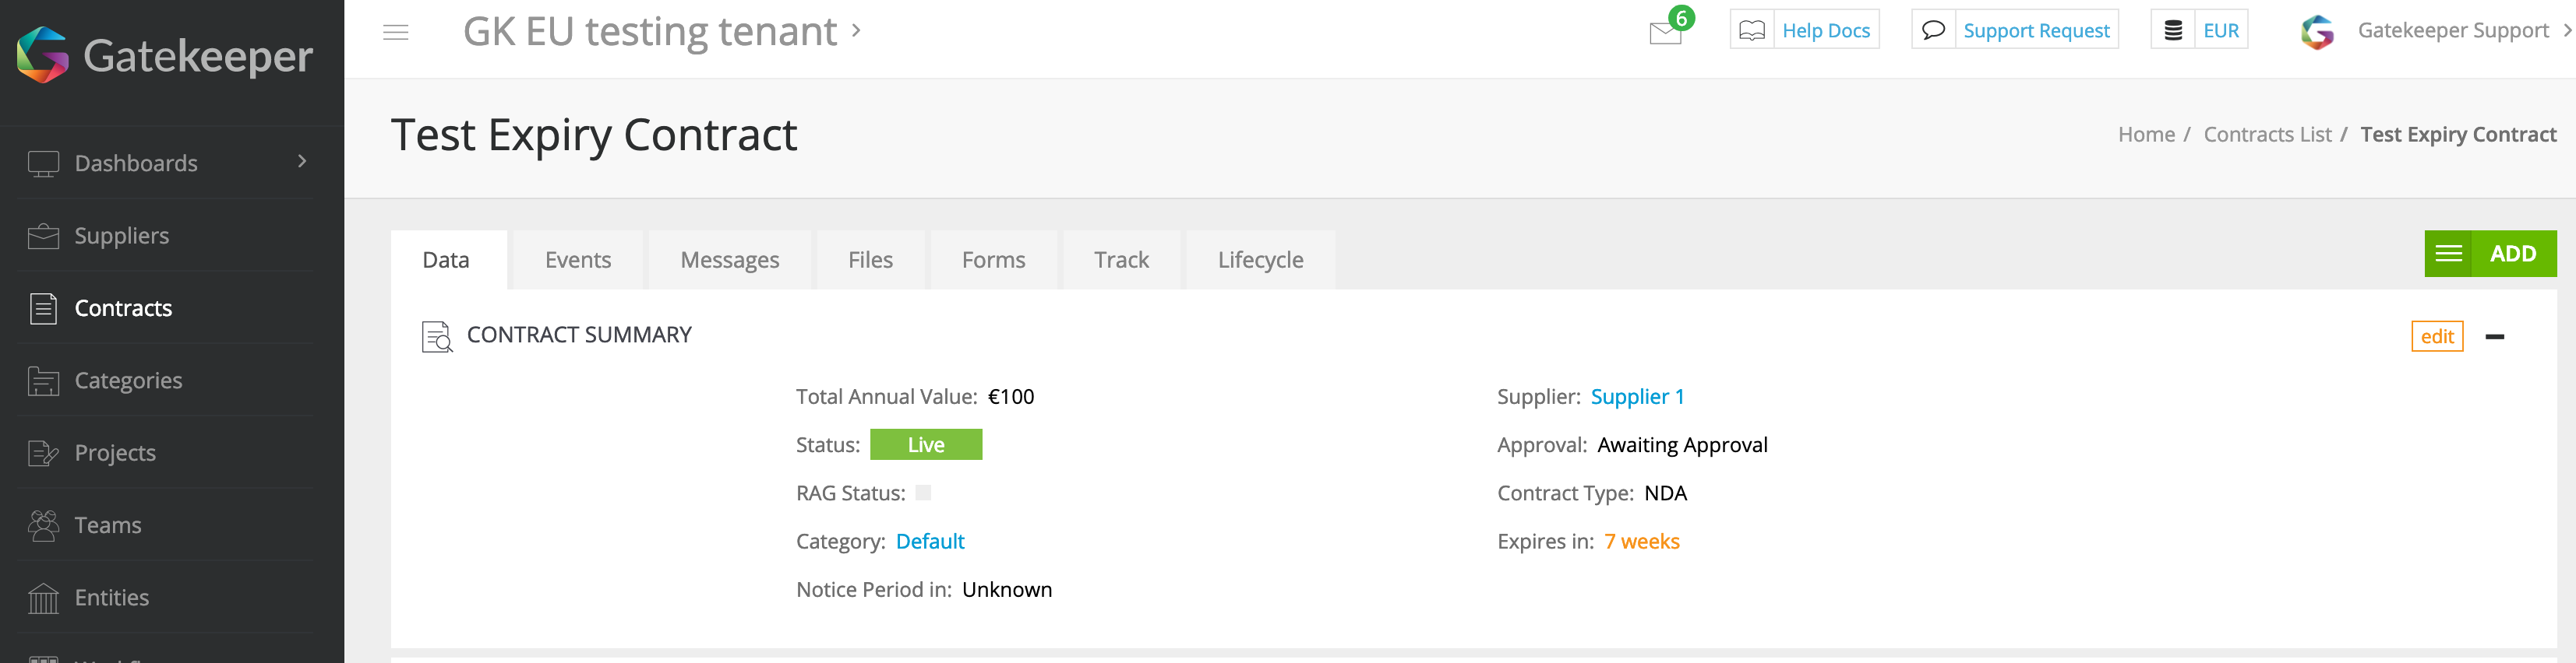The height and width of the screenshot is (663, 2576).
Task: Switch to the Lifecycle tab
Action: pos(1260,260)
